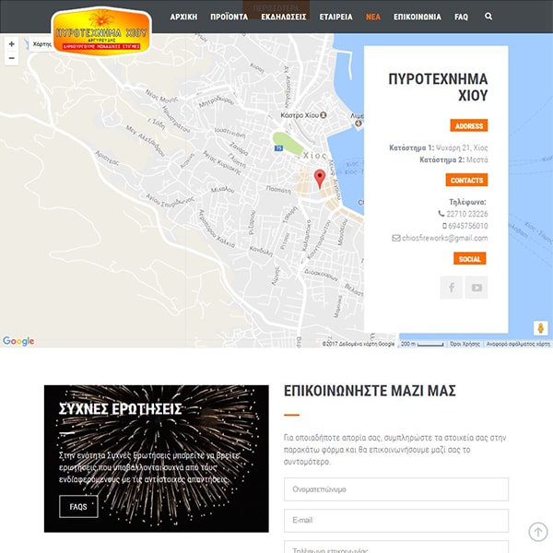The height and width of the screenshot is (553, 553).
Task: Open the FAQ navigation item
Action: (461, 17)
